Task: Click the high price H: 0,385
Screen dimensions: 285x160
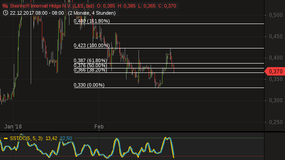Action: [126, 6]
